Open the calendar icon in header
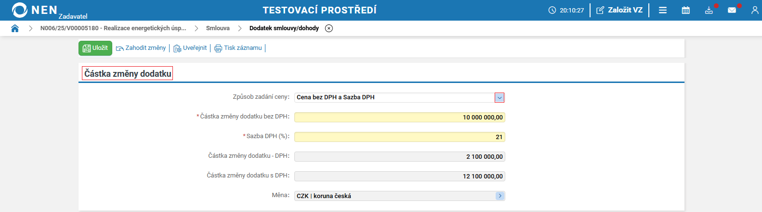 pyautogui.click(x=686, y=10)
